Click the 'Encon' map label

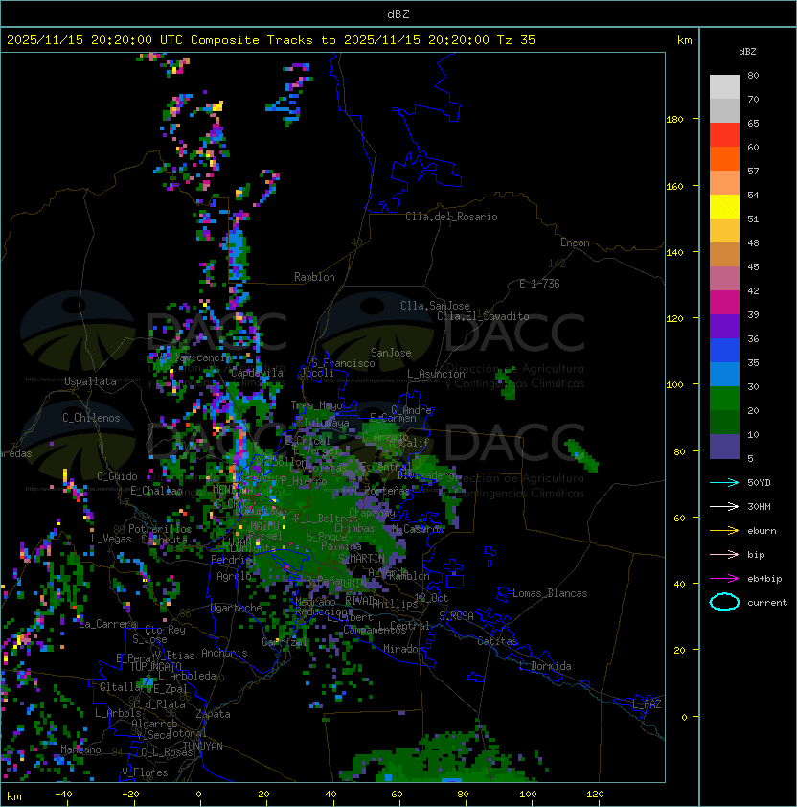(x=575, y=242)
